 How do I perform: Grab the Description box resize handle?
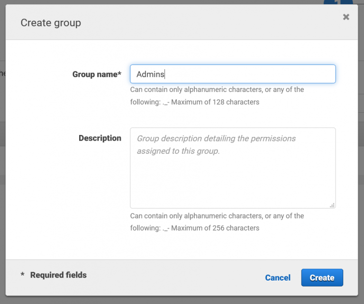click(332, 205)
